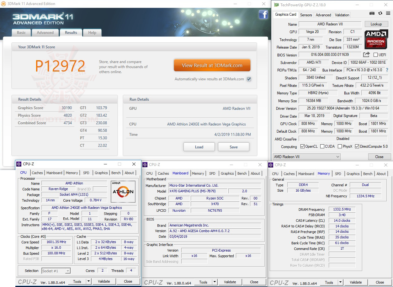
Task: Open Graphics tab in first CPU-Z window
Action: point(101,173)
